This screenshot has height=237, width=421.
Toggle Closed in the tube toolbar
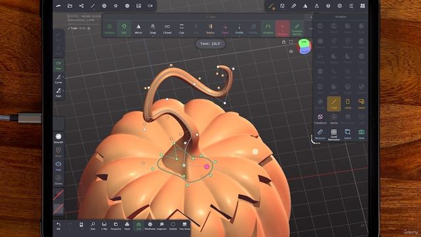click(167, 28)
